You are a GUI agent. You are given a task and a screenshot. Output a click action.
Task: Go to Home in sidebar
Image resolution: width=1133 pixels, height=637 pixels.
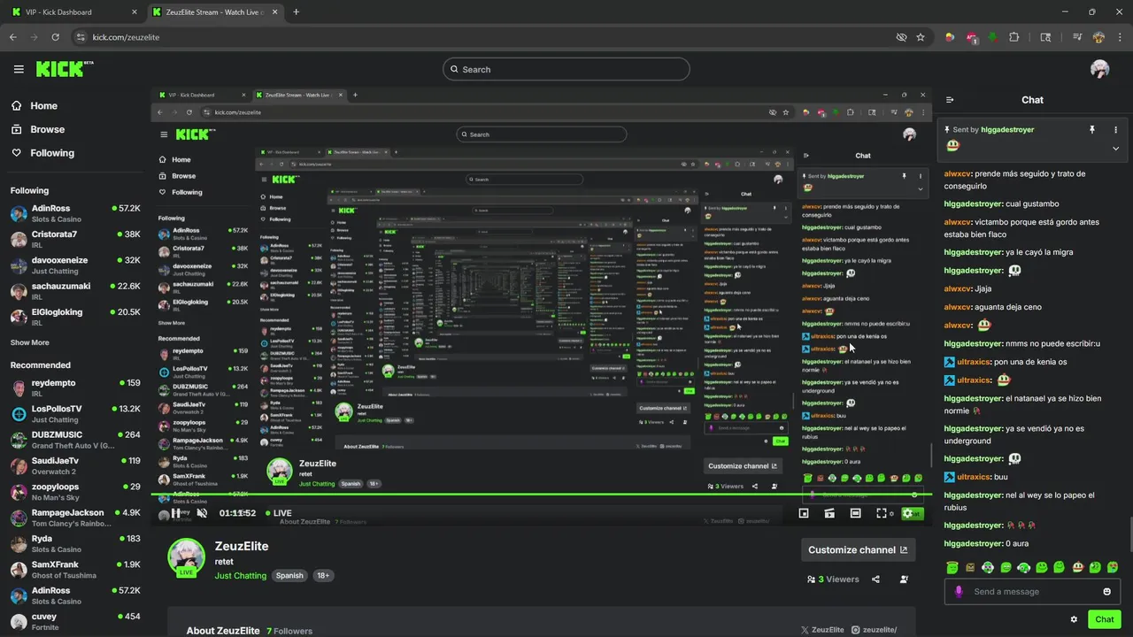(x=34, y=105)
